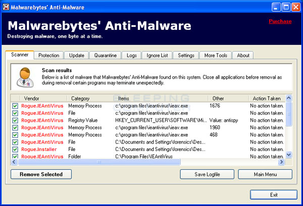Click the C:\Program Files\IEAntiVirus folder path
Viewport: 303px width, 206px height.
[x=144, y=157]
